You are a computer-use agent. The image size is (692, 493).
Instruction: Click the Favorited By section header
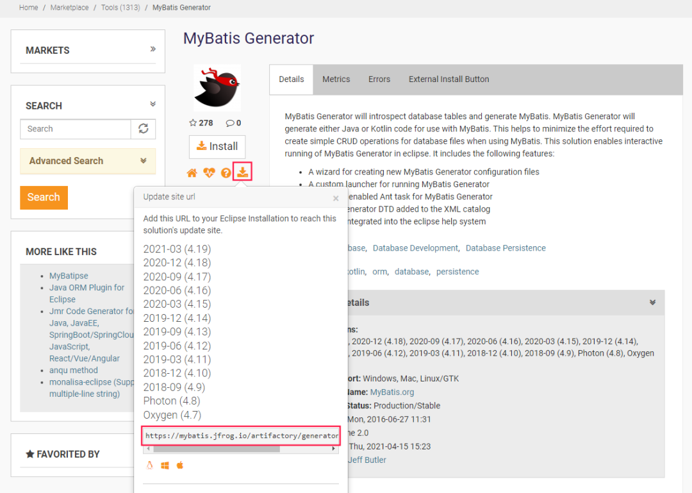[63, 454]
